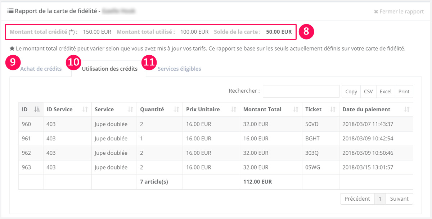The image size is (432, 219).
Task: Switch to Services éligibles tab
Action: click(x=179, y=69)
